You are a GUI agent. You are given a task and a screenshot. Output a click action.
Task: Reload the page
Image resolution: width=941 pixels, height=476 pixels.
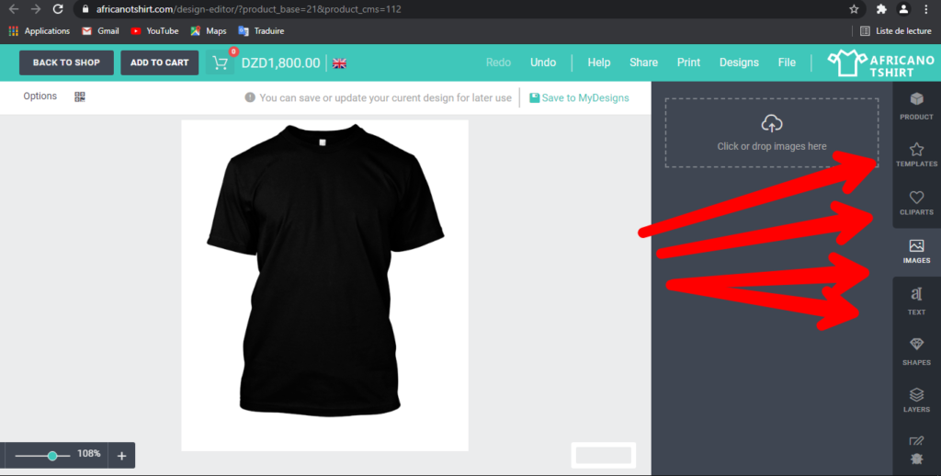click(x=58, y=9)
